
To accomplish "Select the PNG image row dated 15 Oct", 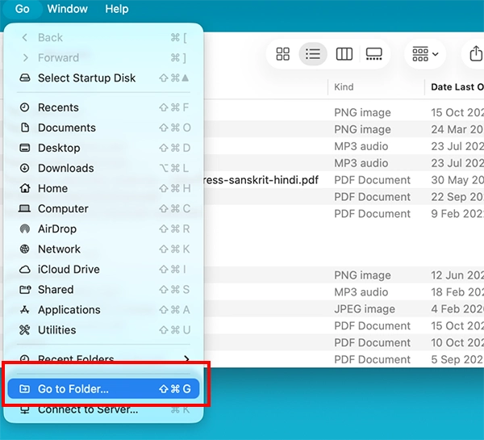I will [344, 112].
